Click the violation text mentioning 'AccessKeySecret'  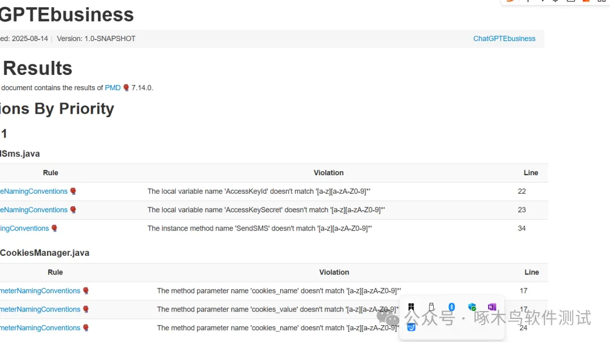coord(266,210)
